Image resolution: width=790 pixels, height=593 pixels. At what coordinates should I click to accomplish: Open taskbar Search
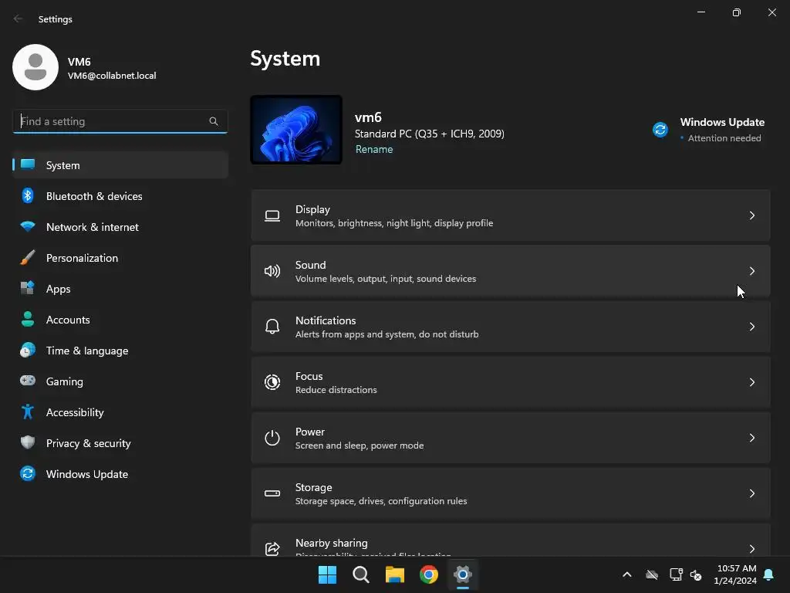point(361,574)
